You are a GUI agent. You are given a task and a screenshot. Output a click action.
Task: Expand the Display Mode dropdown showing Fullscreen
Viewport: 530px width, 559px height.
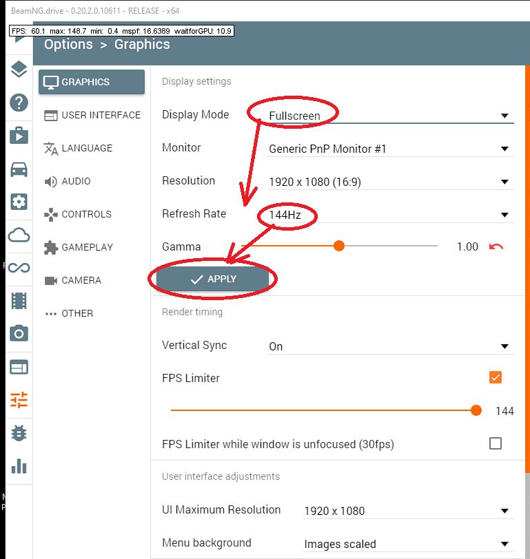point(391,116)
